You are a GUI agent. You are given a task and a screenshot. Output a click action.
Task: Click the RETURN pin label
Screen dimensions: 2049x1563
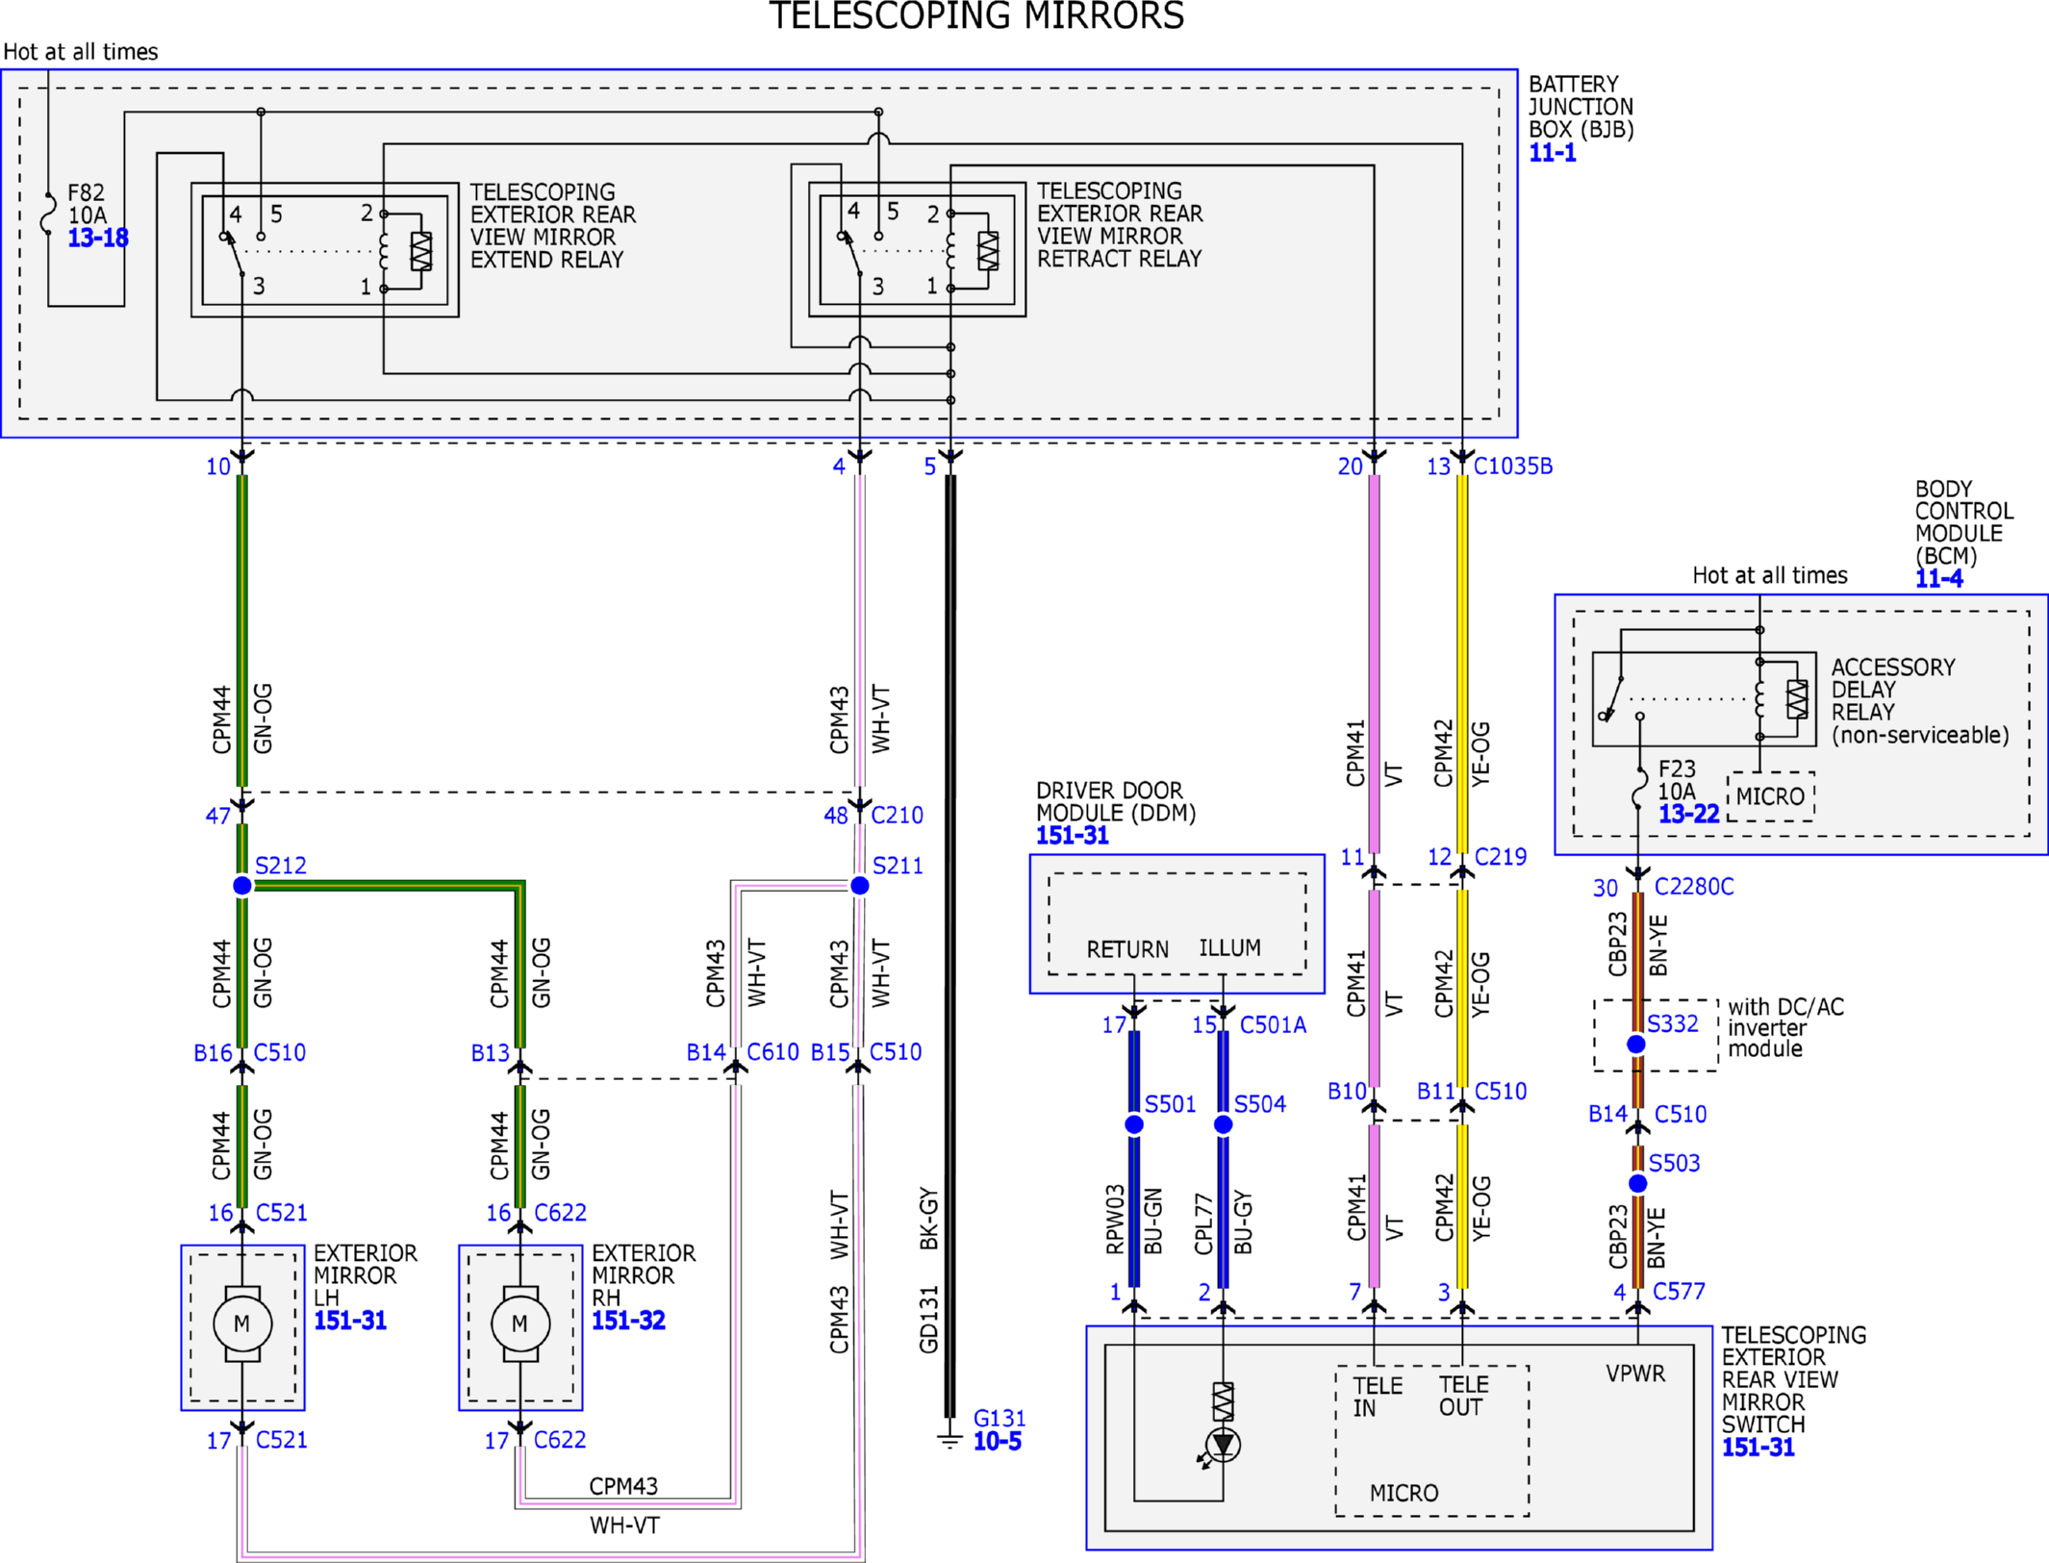coord(1127,949)
